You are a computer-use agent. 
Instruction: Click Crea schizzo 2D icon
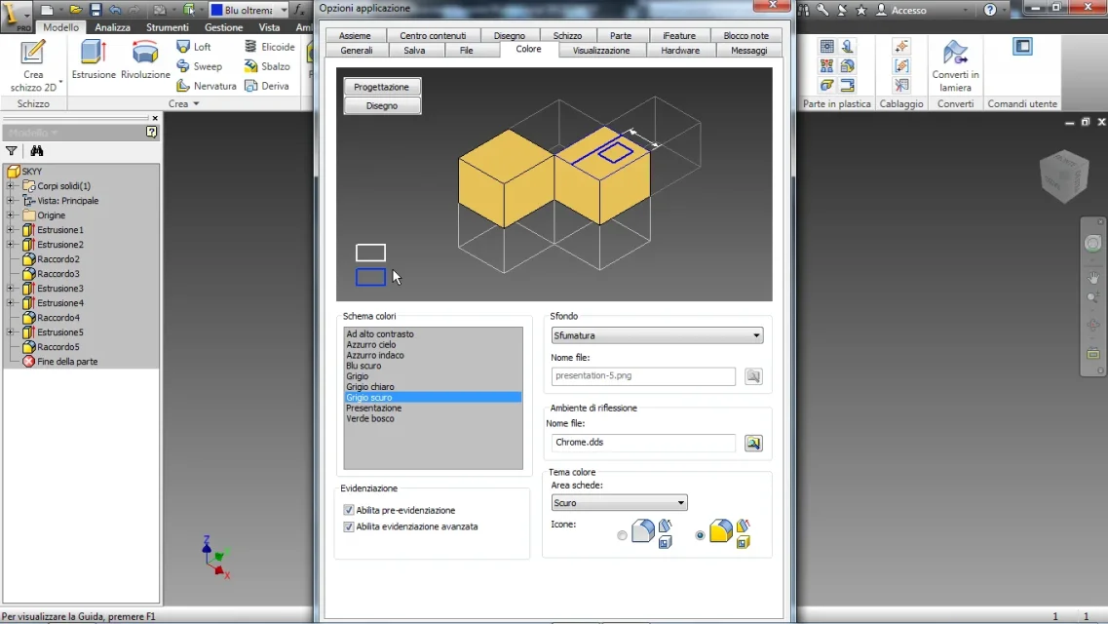(32, 53)
